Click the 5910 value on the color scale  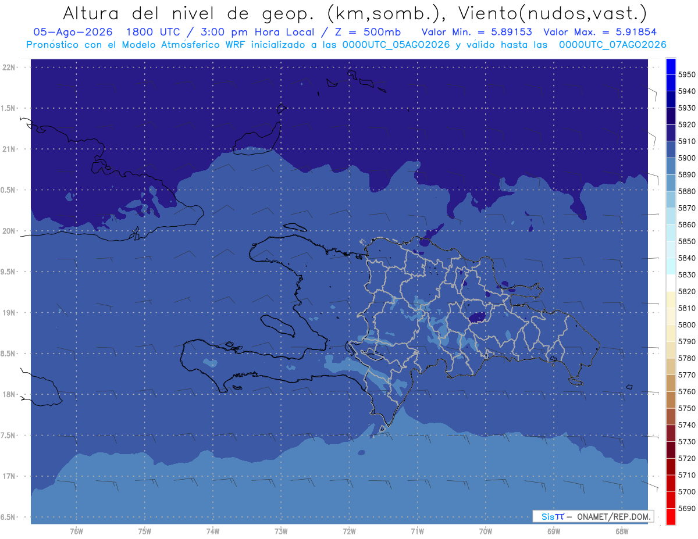coord(686,141)
